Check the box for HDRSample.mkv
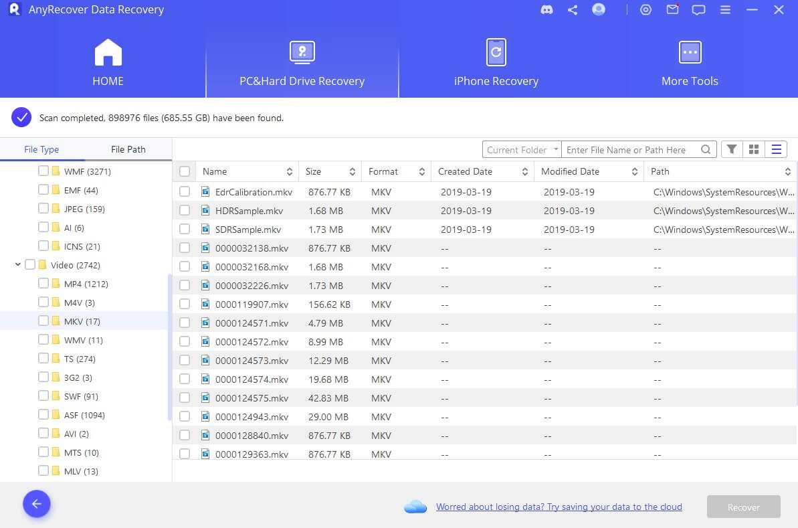The height and width of the screenshot is (528, 798). (185, 211)
